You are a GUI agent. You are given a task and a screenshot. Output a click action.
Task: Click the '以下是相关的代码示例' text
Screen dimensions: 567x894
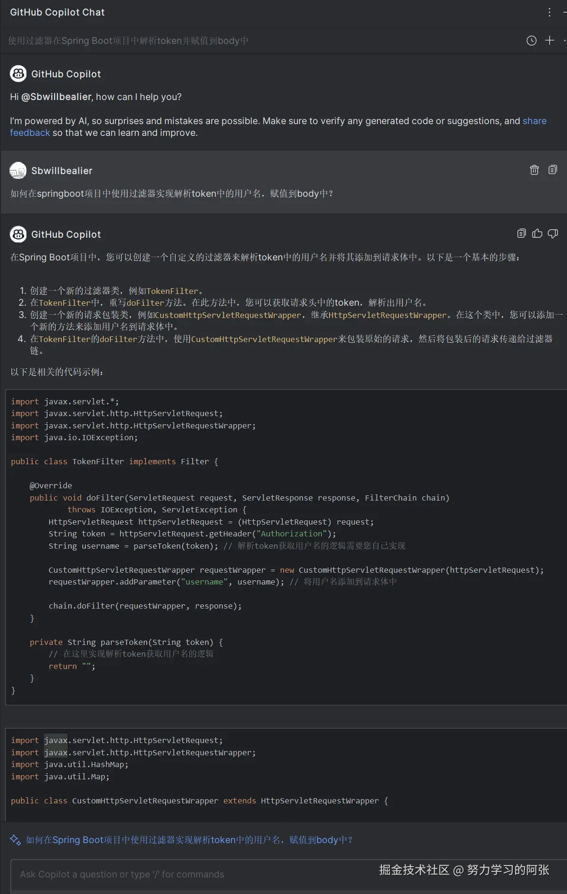coord(57,372)
